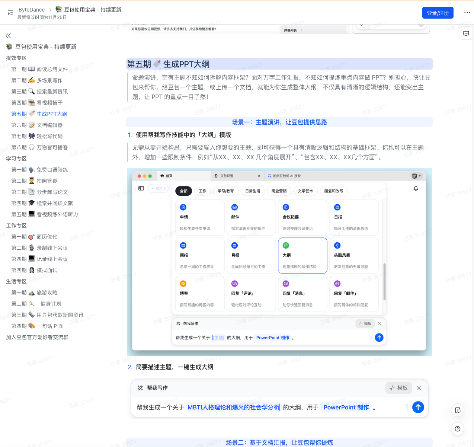Toggle the outline panel icon at top-left
Image resolution: width=474 pixels, height=447 pixels.
[x=10, y=13]
